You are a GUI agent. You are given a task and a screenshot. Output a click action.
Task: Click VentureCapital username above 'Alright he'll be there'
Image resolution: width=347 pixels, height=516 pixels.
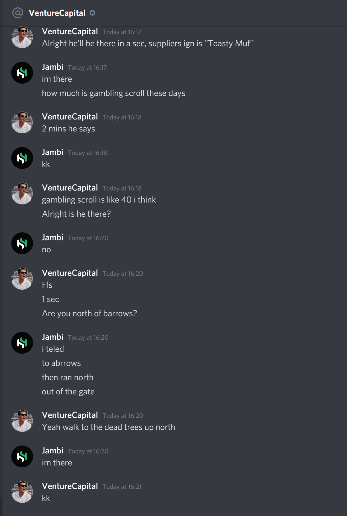point(70,31)
